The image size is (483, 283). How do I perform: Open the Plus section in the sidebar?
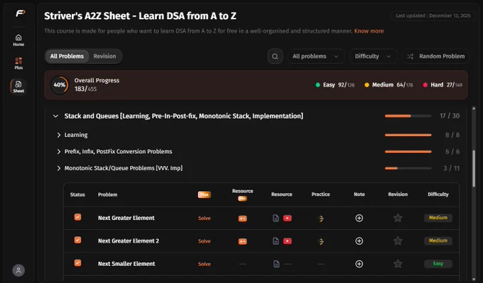18,63
